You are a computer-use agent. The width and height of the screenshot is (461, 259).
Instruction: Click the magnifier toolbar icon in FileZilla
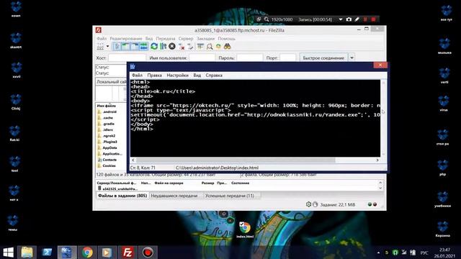coord(210,46)
